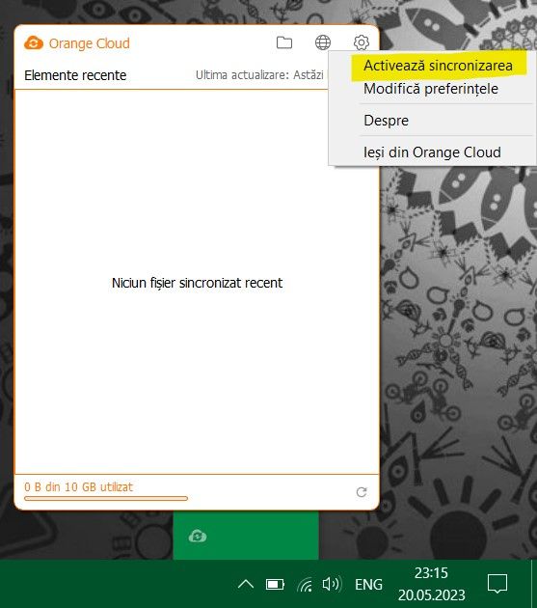537x608 pixels.
Task: Open battery status icon in taskbar
Action: [275, 584]
